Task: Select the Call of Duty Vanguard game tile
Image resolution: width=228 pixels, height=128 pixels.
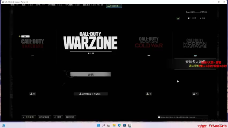Action: click(x=32, y=43)
